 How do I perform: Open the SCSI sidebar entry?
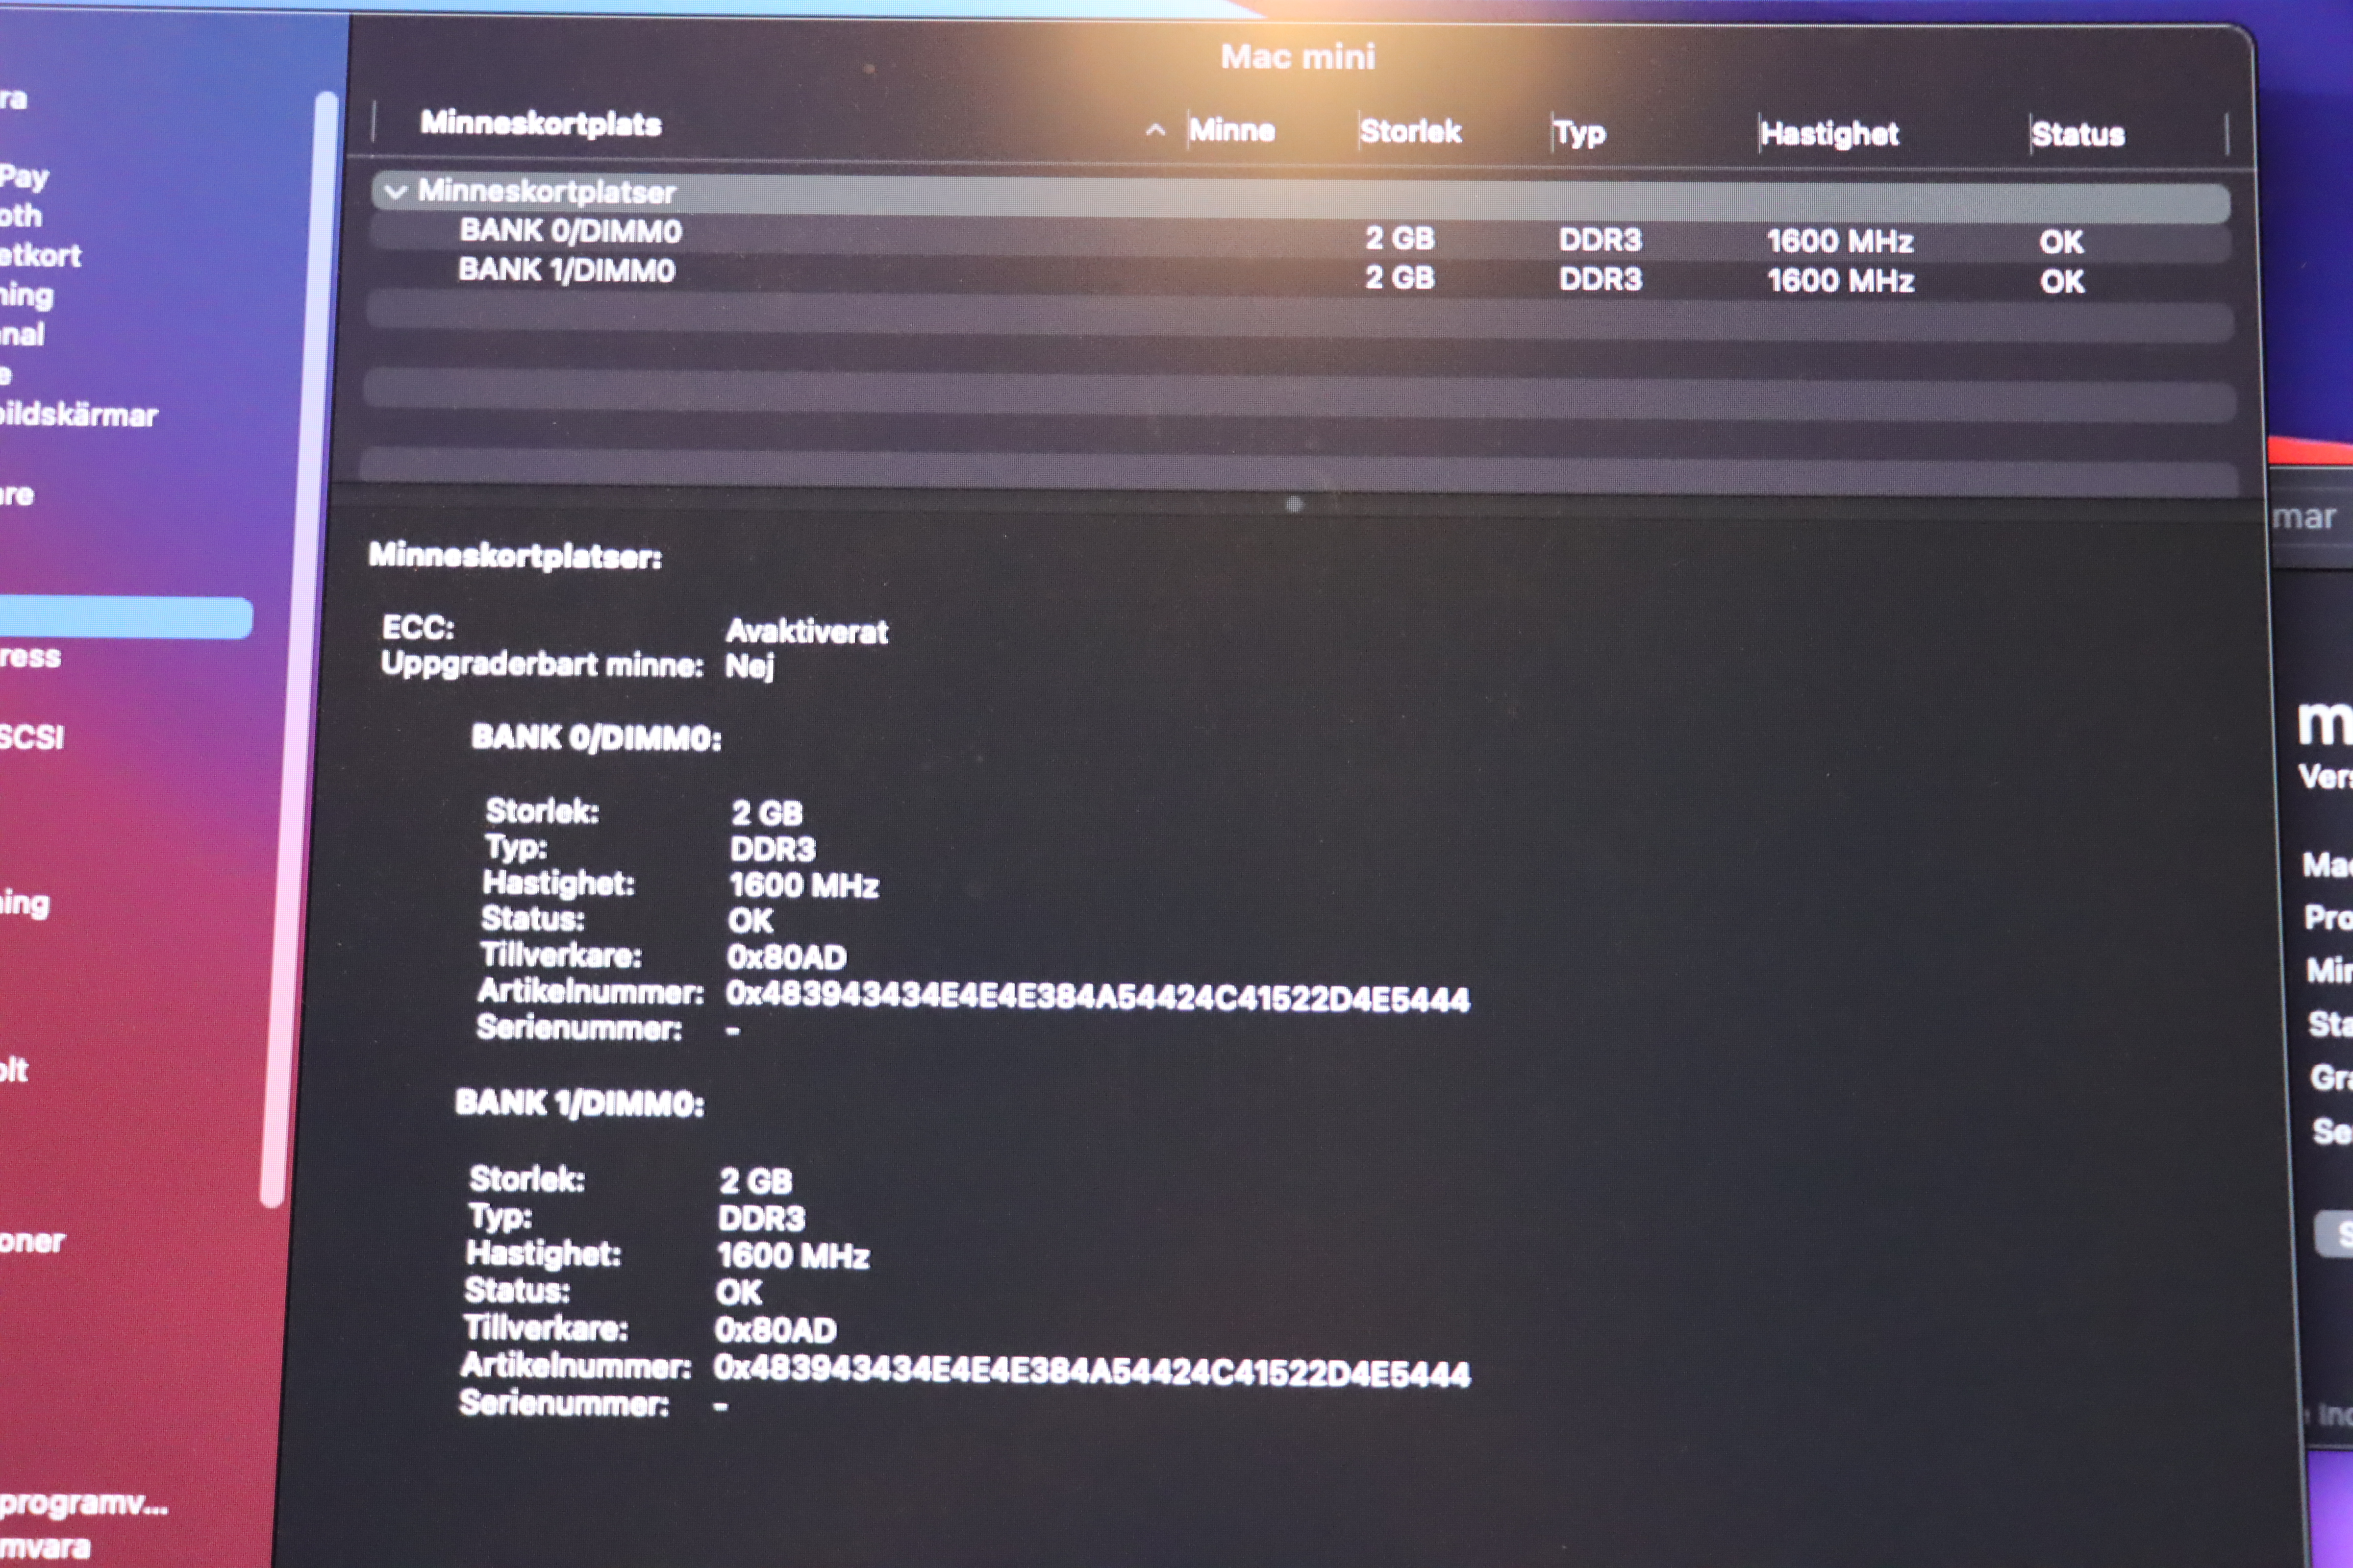tap(30, 737)
